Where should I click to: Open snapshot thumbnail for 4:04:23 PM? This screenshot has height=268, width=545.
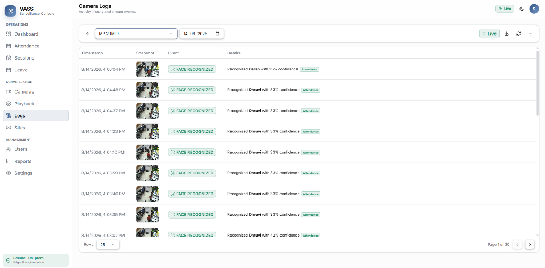point(147,131)
